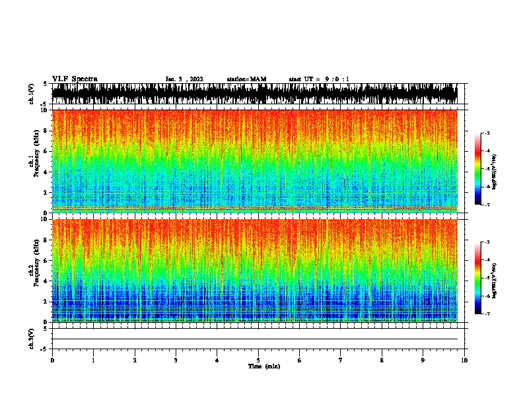Viewport: 523px width, 404px height.
Task: Click time axis tick label "7"
Action: [341, 360]
